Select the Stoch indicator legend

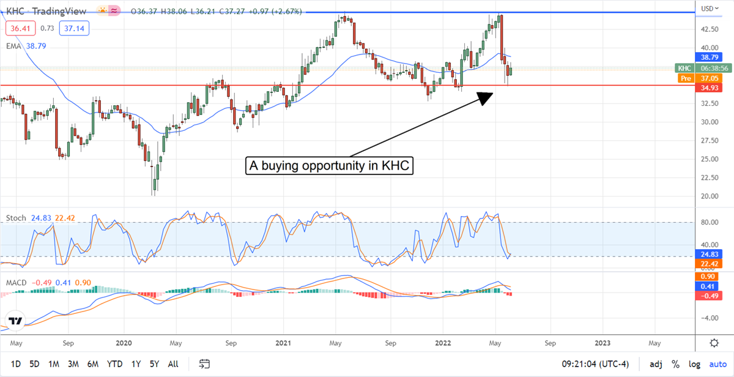pos(15,217)
